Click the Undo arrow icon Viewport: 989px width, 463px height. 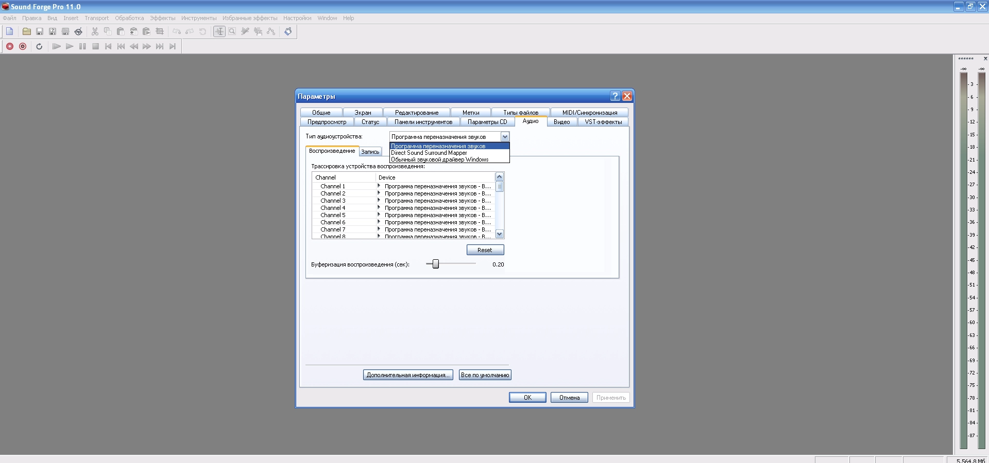177,31
